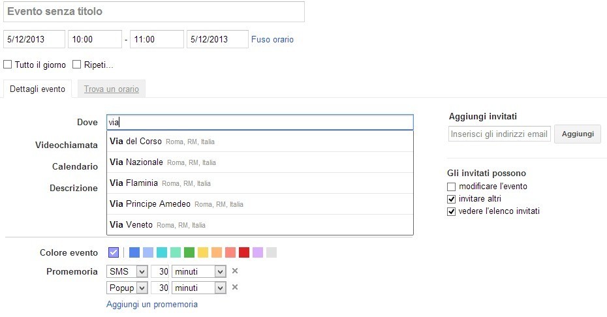Switch to Trova un orario tab

click(x=111, y=89)
